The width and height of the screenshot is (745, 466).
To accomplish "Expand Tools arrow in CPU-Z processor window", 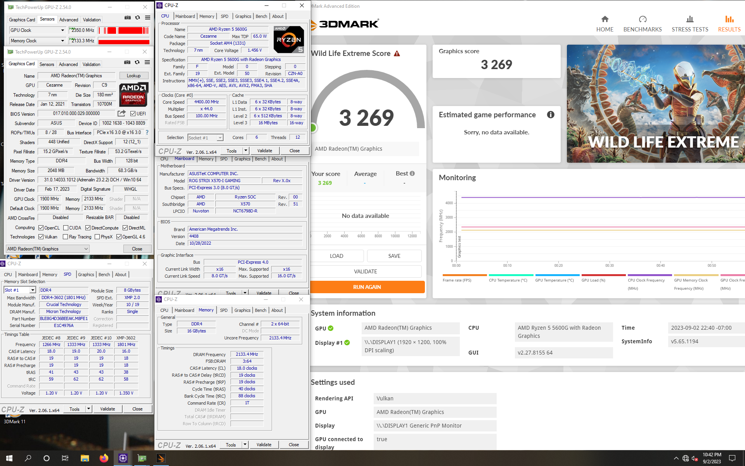I will coord(245,151).
